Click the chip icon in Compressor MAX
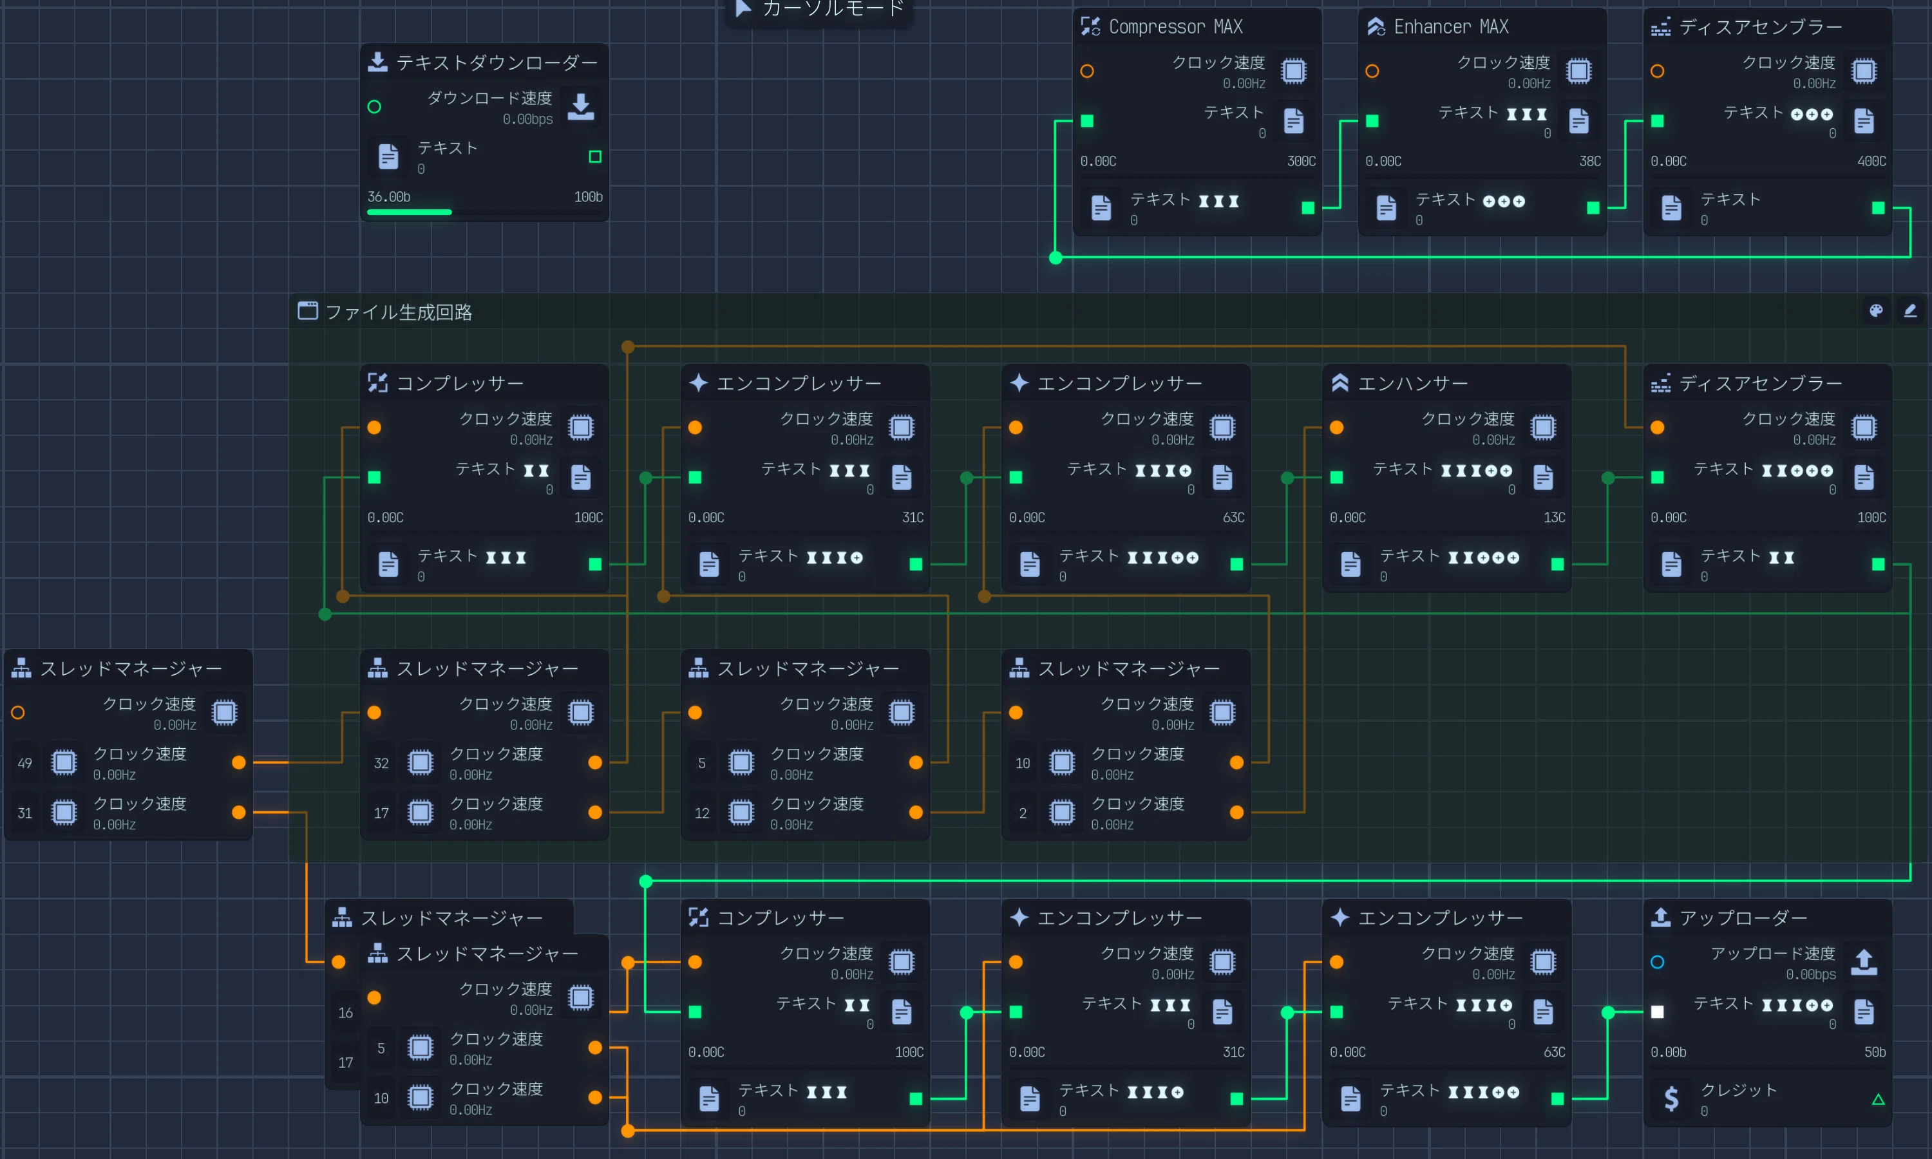 pos(1293,71)
